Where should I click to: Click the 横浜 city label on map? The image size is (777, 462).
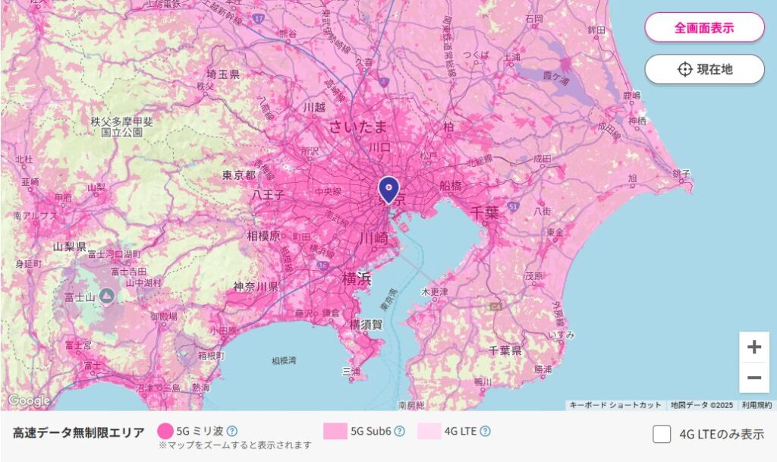(357, 278)
